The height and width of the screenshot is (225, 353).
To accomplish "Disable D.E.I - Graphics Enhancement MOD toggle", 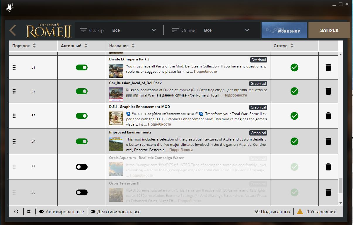I will click(82, 116).
